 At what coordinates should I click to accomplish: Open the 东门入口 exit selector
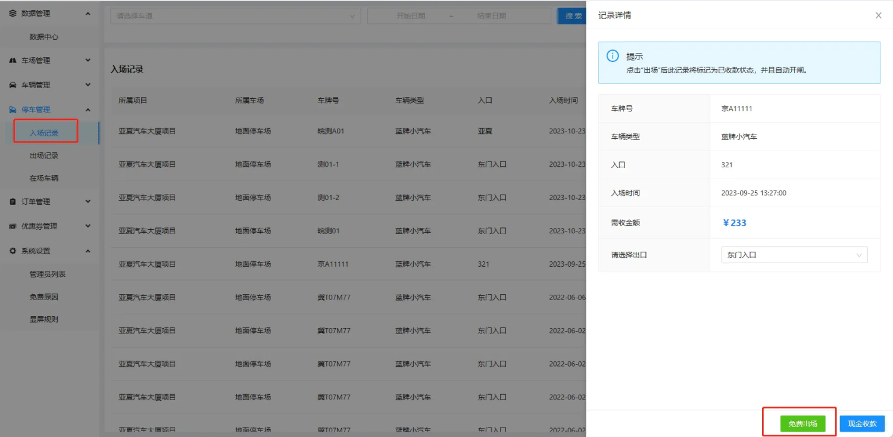click(794, 255)
